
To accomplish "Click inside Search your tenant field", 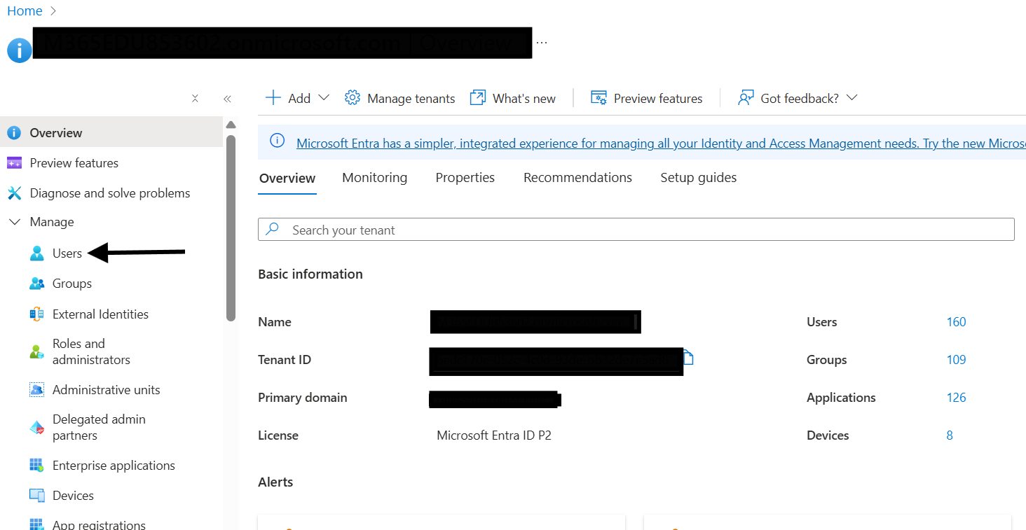I will (x=636, y=230).
